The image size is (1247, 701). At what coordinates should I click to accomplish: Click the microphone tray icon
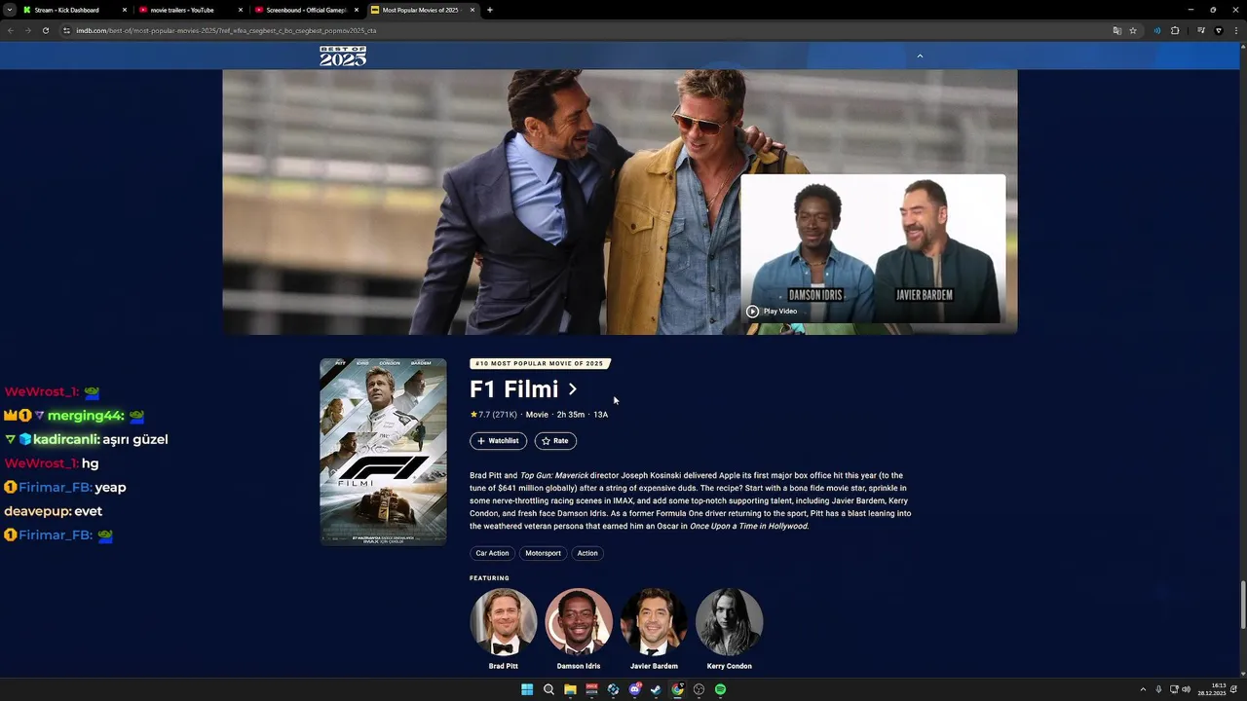[1158, 689]
